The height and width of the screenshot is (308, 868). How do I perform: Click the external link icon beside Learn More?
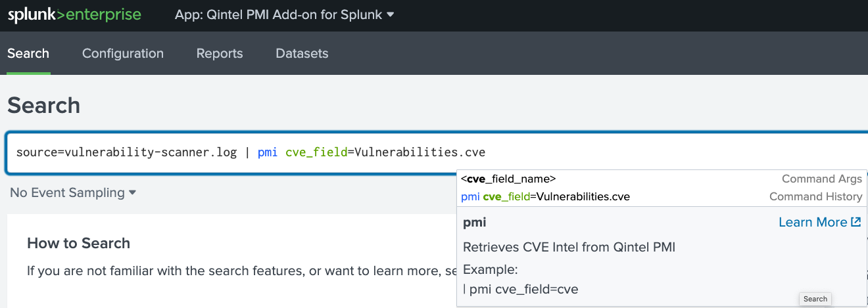856,222
